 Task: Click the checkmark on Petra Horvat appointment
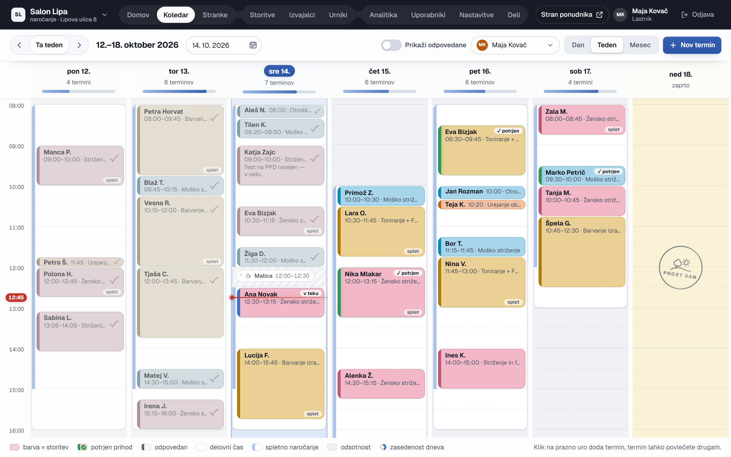click(x=214, y=118)
